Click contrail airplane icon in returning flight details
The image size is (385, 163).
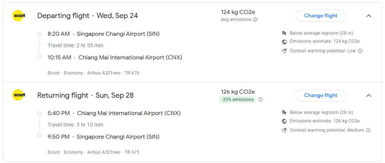pos(285,130)
